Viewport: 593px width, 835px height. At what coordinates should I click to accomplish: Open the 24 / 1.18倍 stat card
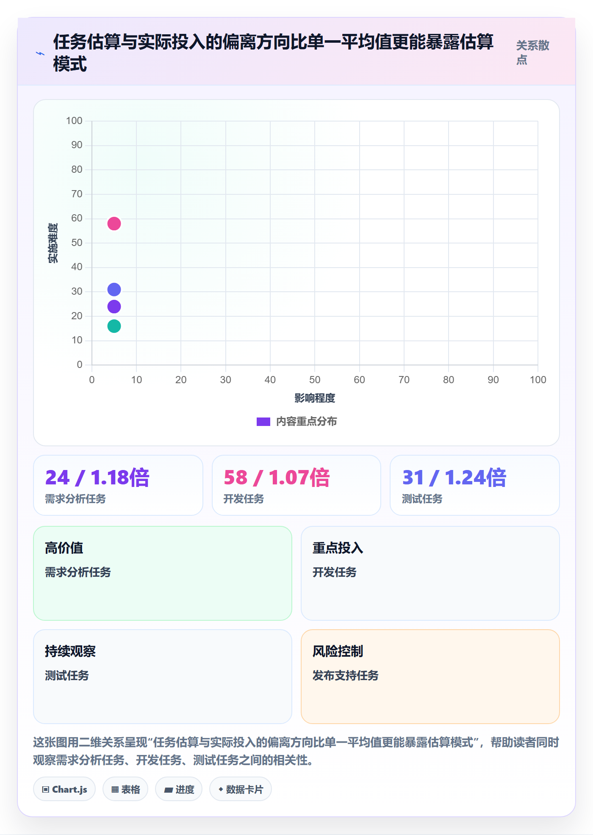pos(118,485)
